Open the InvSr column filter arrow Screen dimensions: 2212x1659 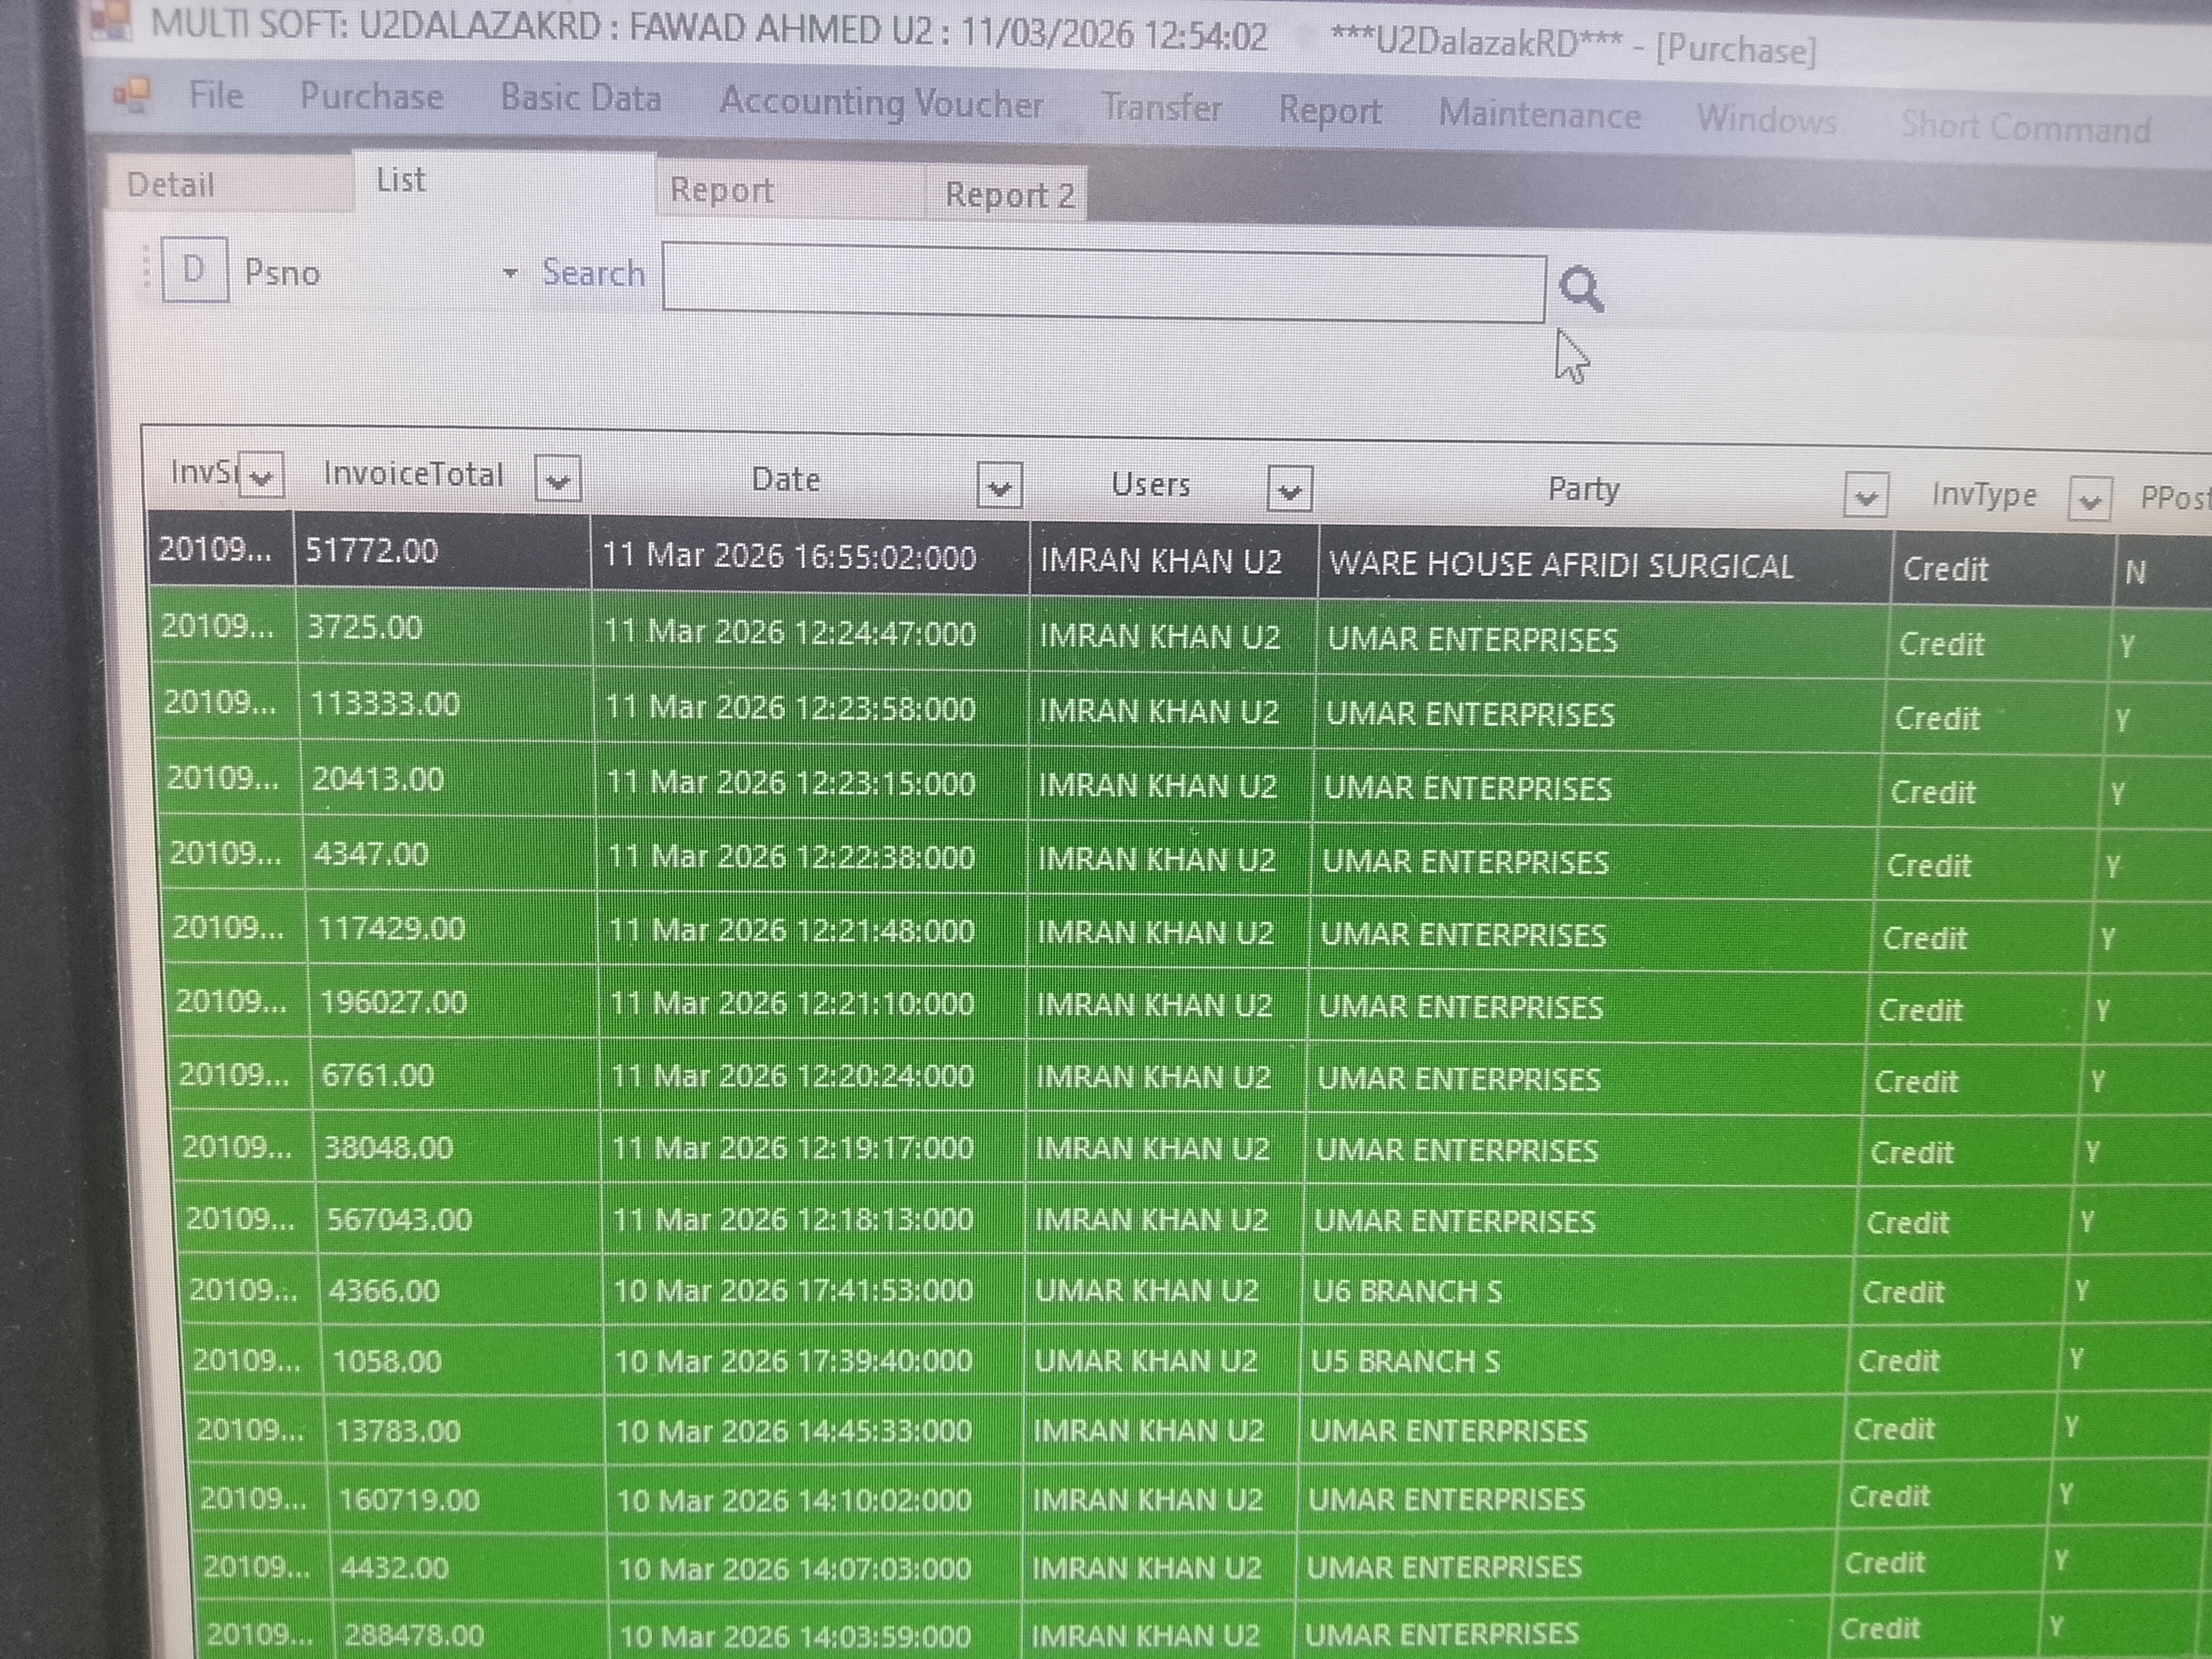(262, 475)
